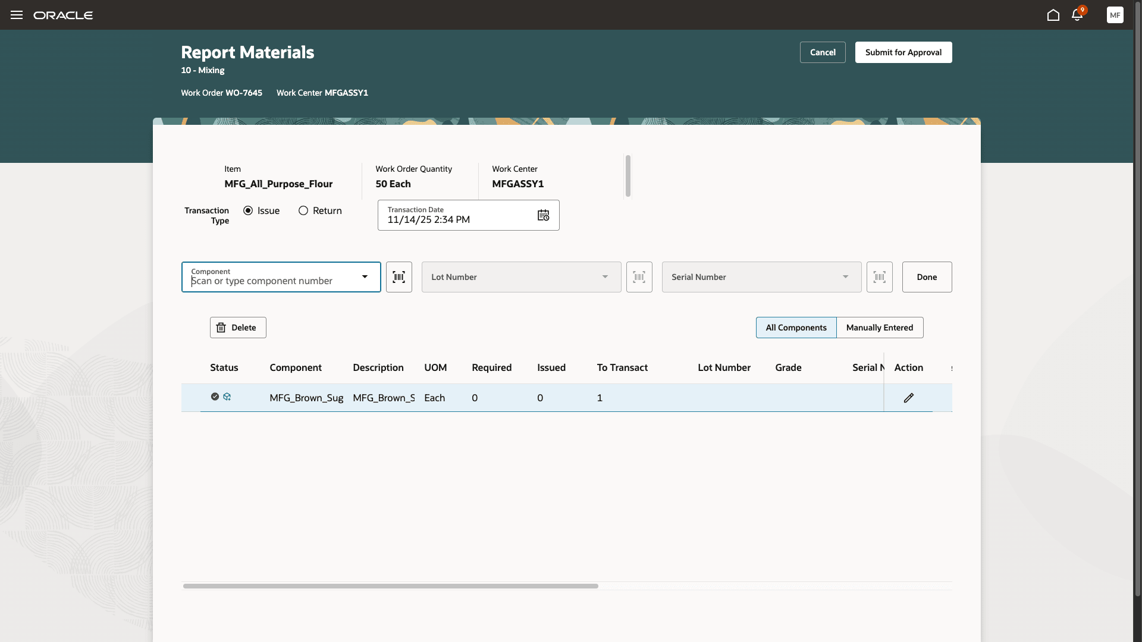The height and width of the screenshot is (642, 1142).
Task: Show All Components
Action: [796, 328]
